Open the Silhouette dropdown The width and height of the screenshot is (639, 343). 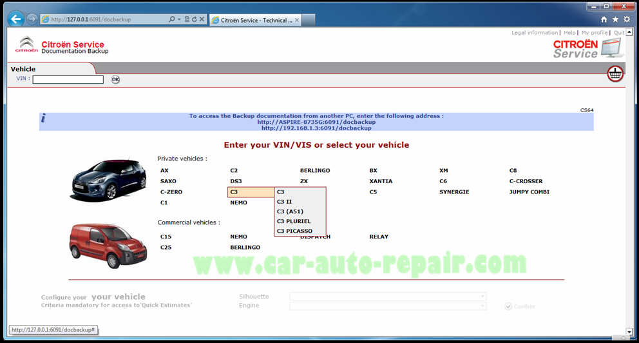click(x=388, y=296)
